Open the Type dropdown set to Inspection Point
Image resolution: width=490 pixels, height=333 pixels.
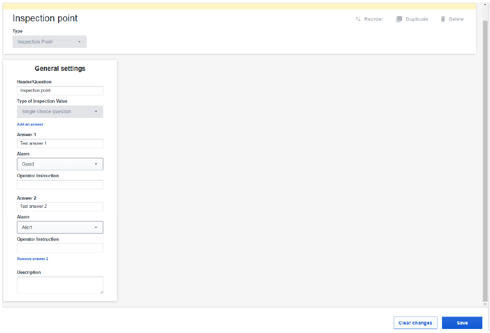(50, 42)
